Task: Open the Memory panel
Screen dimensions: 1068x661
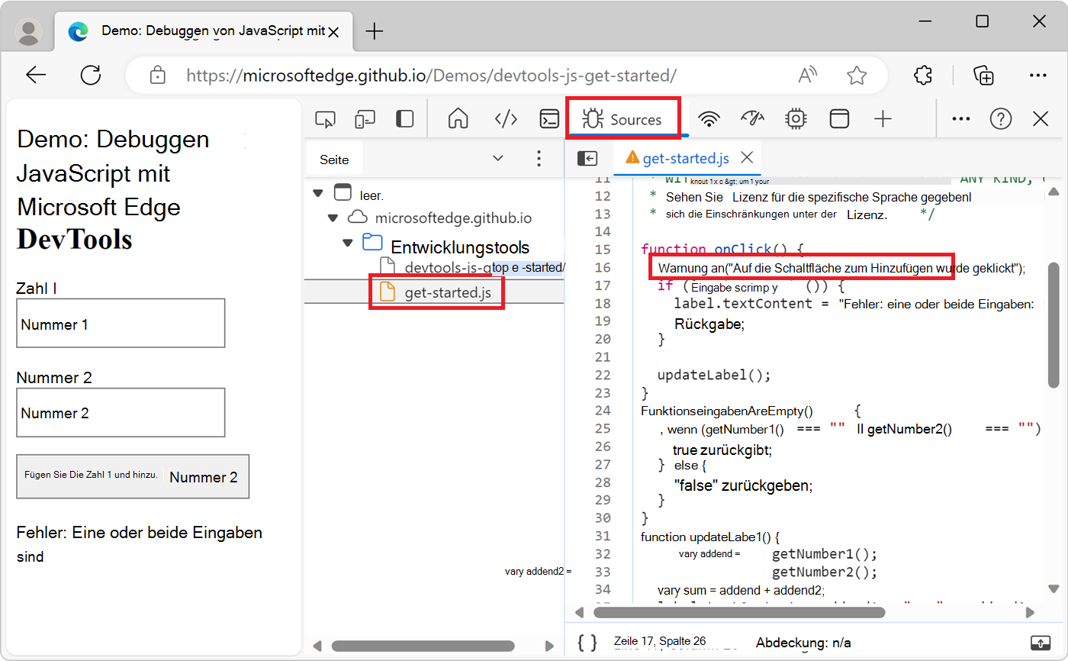Action: (795, 118)
